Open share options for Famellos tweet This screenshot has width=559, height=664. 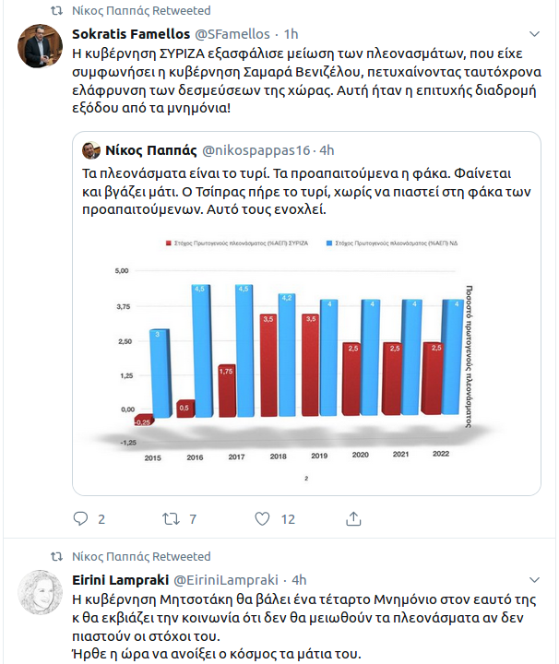pos(353,518)
